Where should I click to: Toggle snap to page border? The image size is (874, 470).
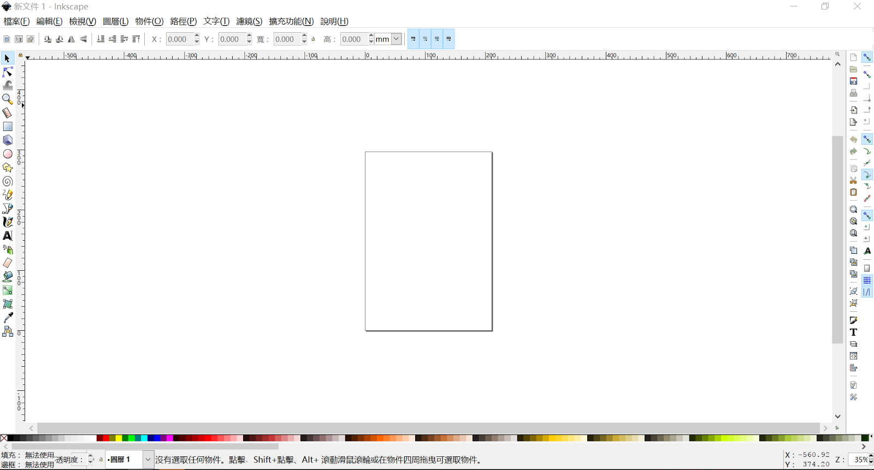[x=867, y=269]
